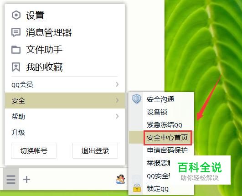The image size is (242, 196).
Task: Click the File Assistant folder icon
Action: coord(16,50)
